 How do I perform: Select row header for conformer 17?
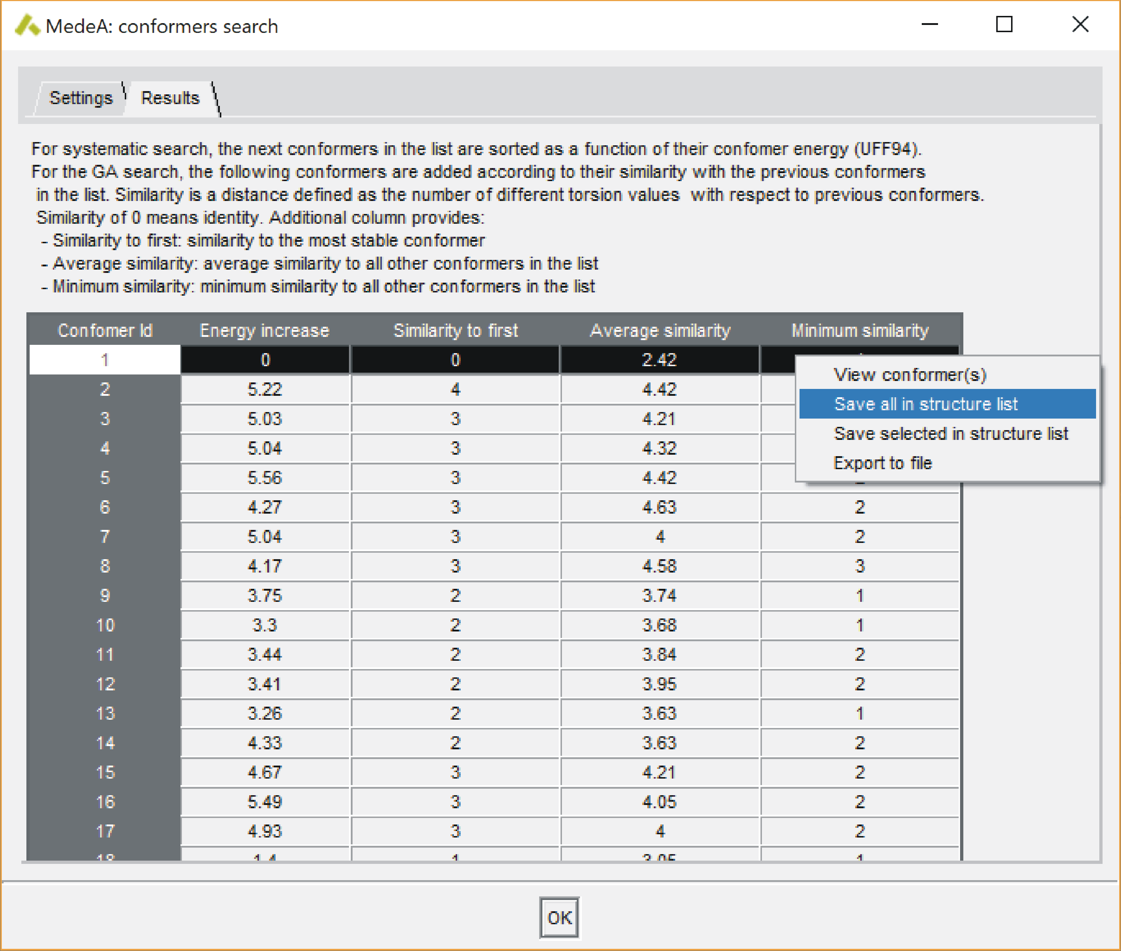click(105, 831)
